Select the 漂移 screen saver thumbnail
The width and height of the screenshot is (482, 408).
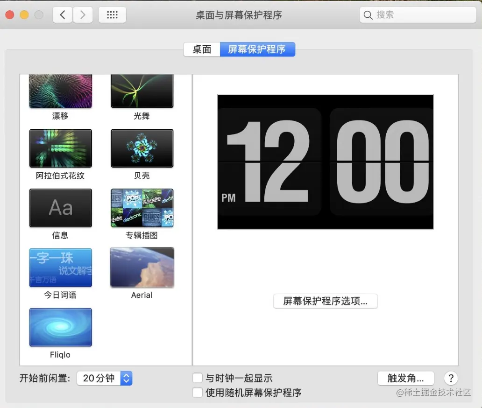60,90
